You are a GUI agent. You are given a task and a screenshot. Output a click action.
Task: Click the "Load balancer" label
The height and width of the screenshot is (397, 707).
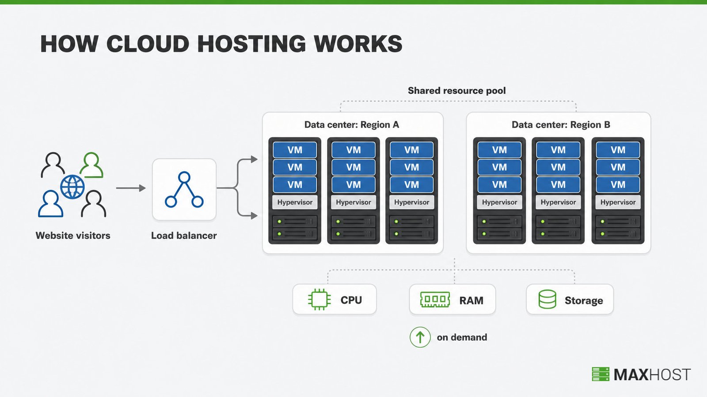pyautogui.click(x=184, y=236)
